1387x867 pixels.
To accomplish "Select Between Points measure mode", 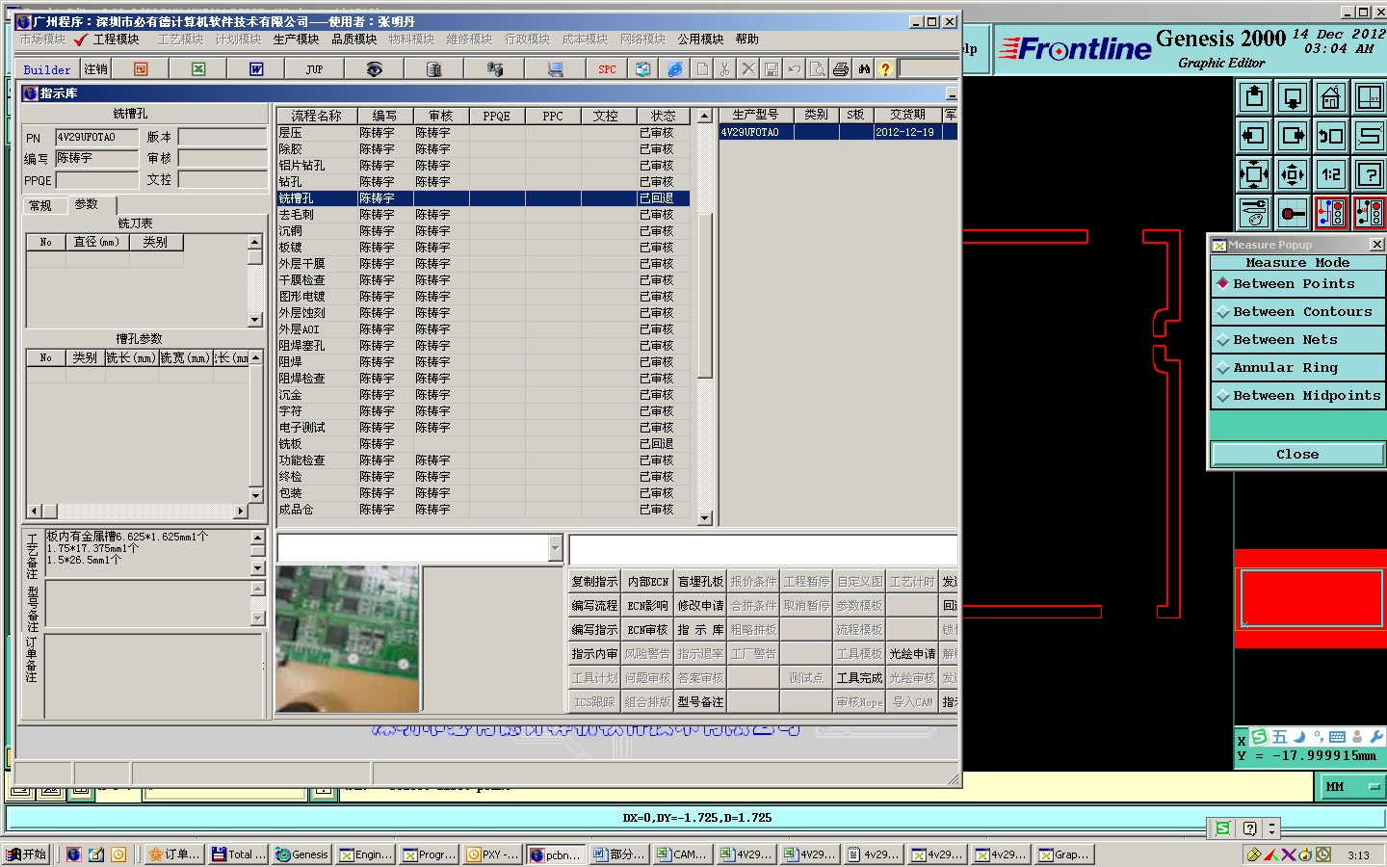I will (x=1297, y=284).
